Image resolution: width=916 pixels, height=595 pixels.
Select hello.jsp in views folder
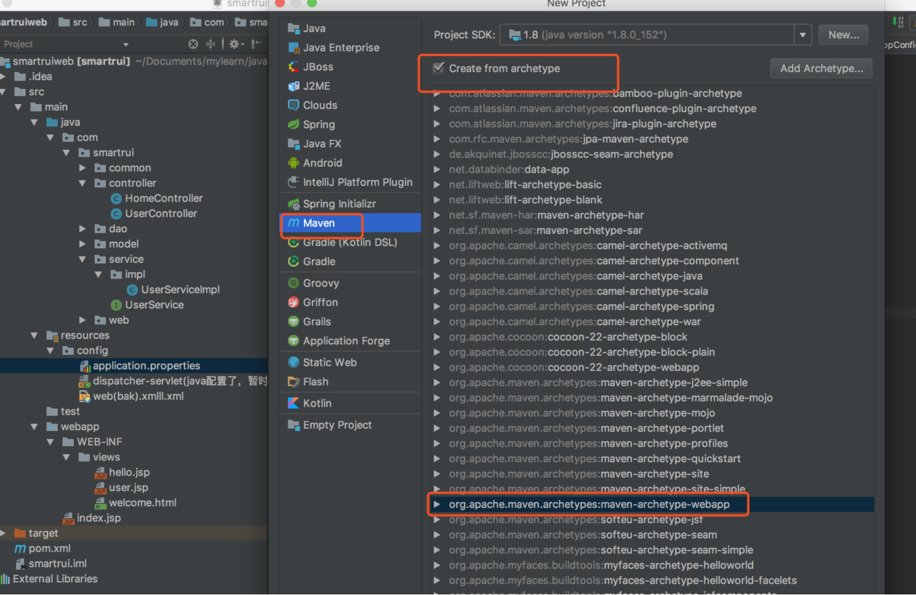pyautogui.click(x=123, y=472)
